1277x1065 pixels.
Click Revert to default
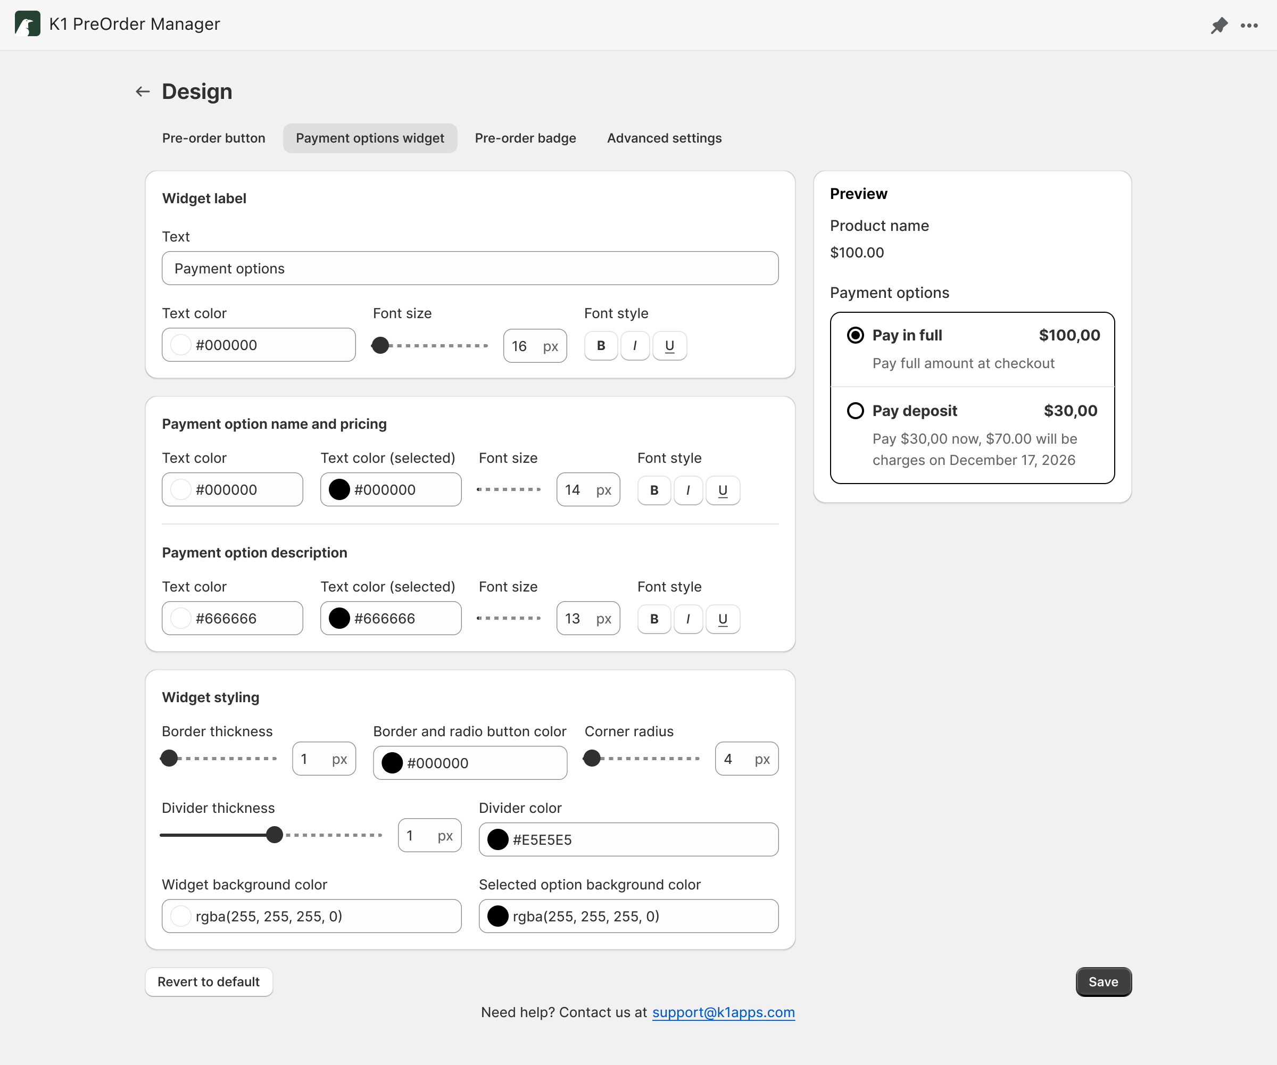(208, 981)
